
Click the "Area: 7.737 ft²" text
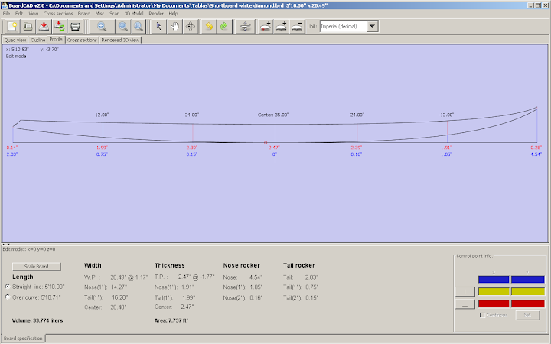tap(171, 320)
